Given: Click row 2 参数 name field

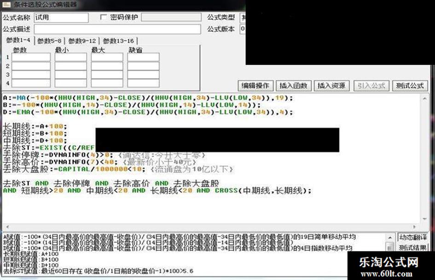Looking at the screenshot, I should point(31,66).
